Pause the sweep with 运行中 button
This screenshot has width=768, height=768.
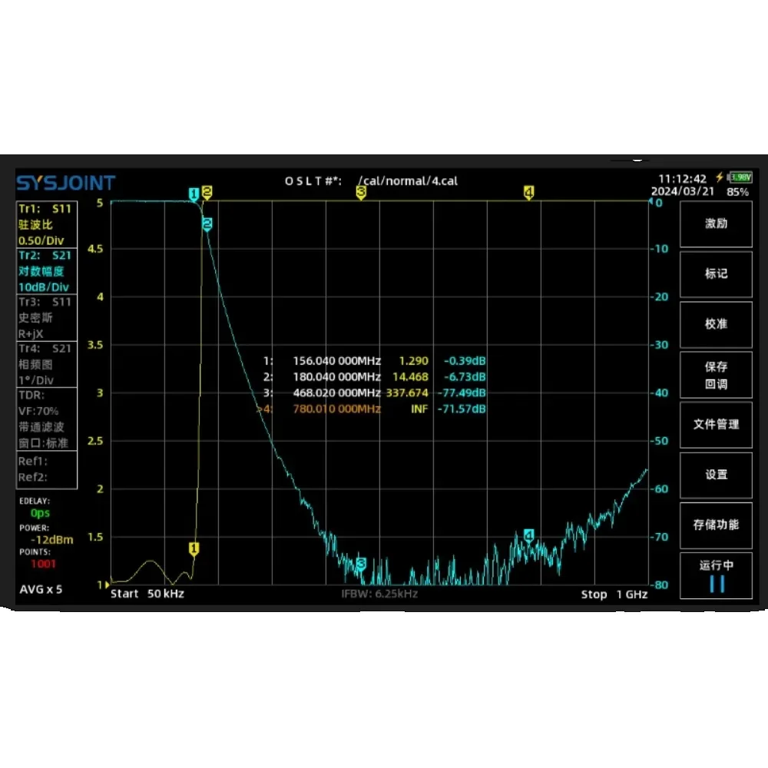coord(716,575)
